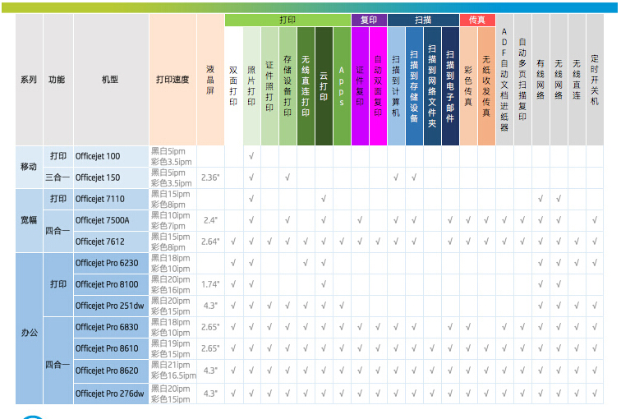
Task: Click the 2.36" LCD size cell
Action: coord(210,177)
